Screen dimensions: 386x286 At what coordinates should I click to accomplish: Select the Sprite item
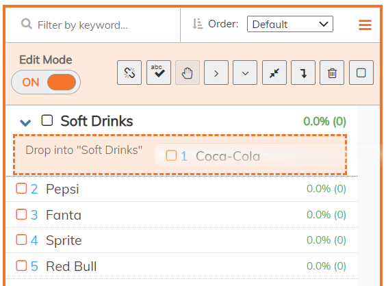(x=181, y=240)
